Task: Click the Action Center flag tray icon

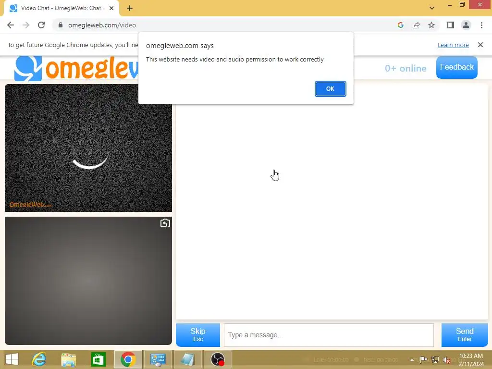Action: click(x=423, y=359)
